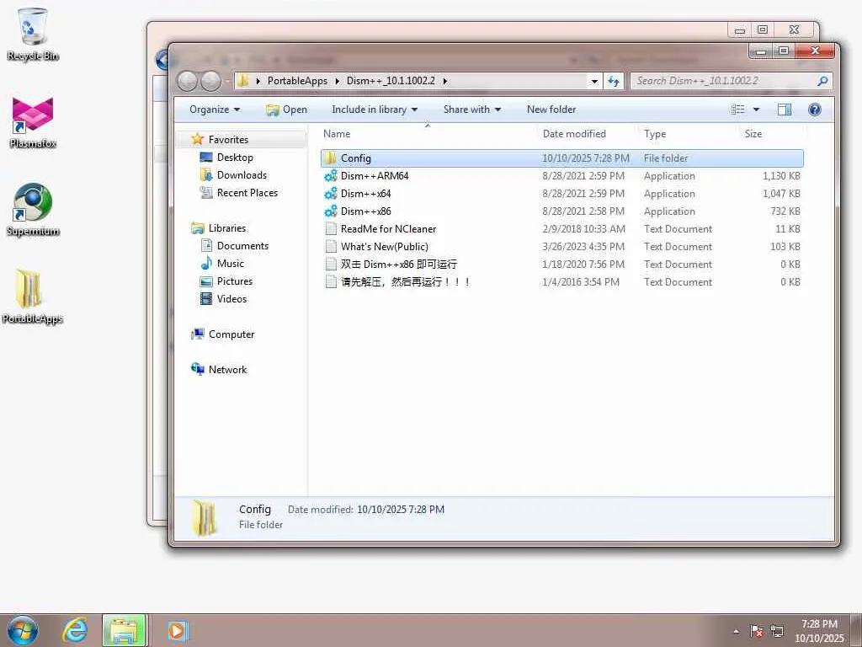Go to Desktop in the navigation pane
The height and width of the screenshot is (647, 862).
(235, 158)
